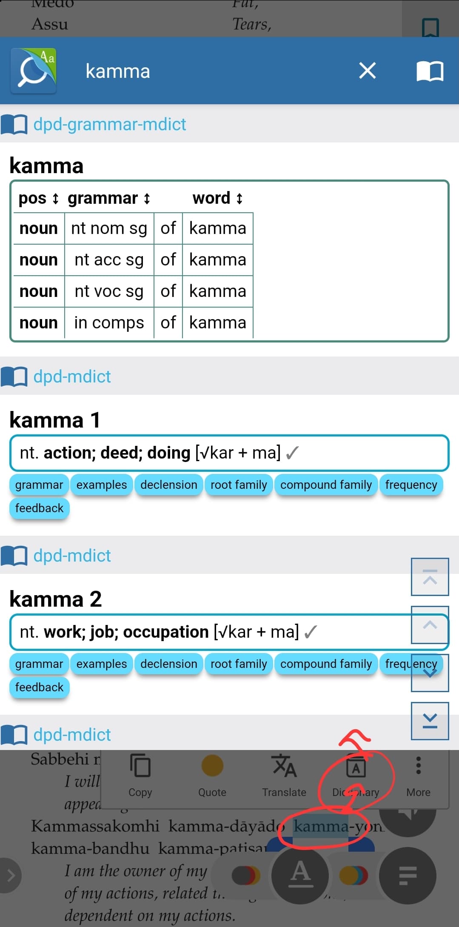Tap kamma 1 feedback button

(39, 508)
